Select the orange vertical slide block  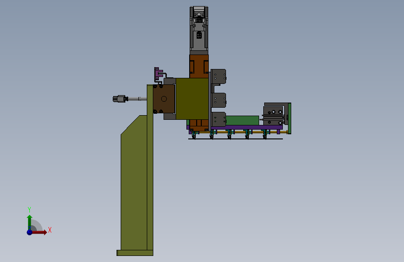[199, 66]
